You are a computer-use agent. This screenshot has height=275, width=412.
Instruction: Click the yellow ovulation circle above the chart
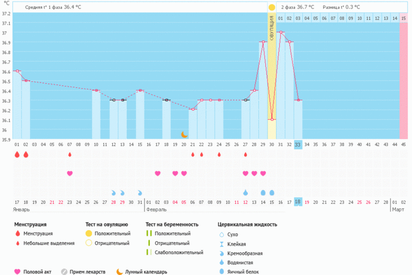point(272,7)
